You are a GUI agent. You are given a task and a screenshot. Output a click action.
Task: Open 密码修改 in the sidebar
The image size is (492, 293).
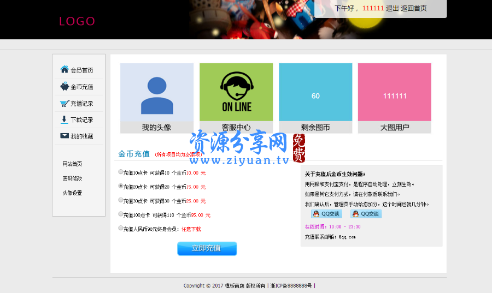click(72, 178)
